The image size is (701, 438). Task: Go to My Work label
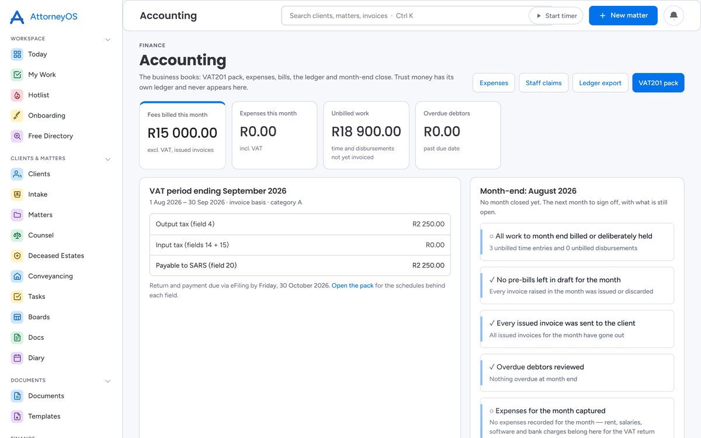pos(42,75)
